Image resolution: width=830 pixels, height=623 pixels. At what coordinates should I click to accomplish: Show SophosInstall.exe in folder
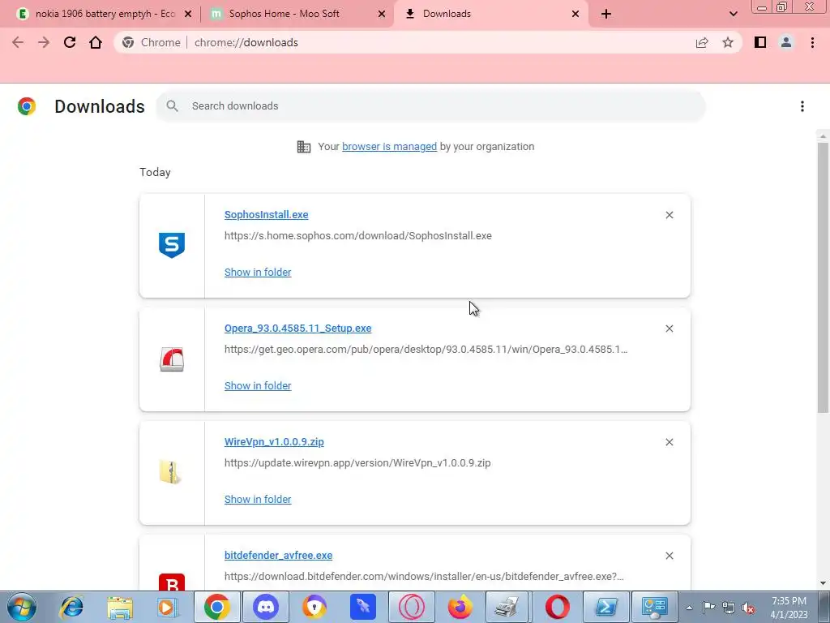[258, 273]
